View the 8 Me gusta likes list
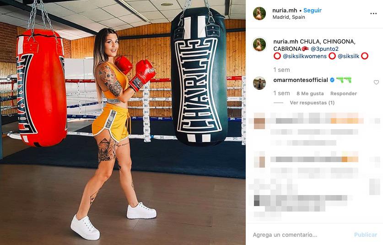The image size is (383, 245). [x=310, y=93]
